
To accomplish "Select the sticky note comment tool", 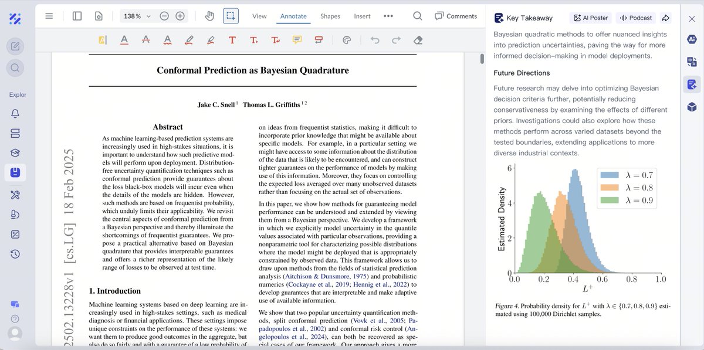I will (297, 40).
